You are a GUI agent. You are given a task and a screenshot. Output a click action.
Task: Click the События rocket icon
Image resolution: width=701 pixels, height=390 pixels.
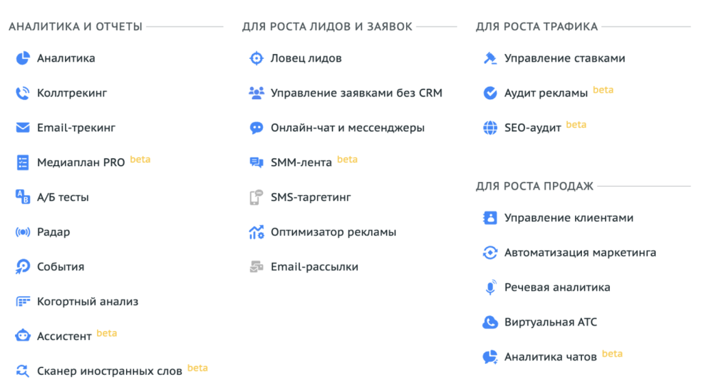pyautogui.click(x=23, y=267)
